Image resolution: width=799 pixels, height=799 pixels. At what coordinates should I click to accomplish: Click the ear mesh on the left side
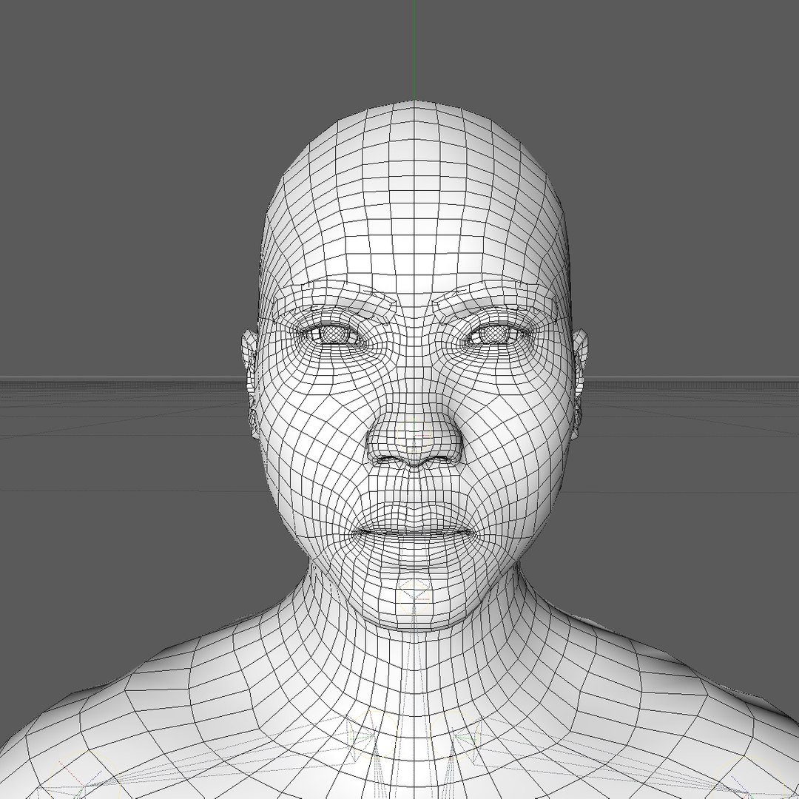click(251, 385)
